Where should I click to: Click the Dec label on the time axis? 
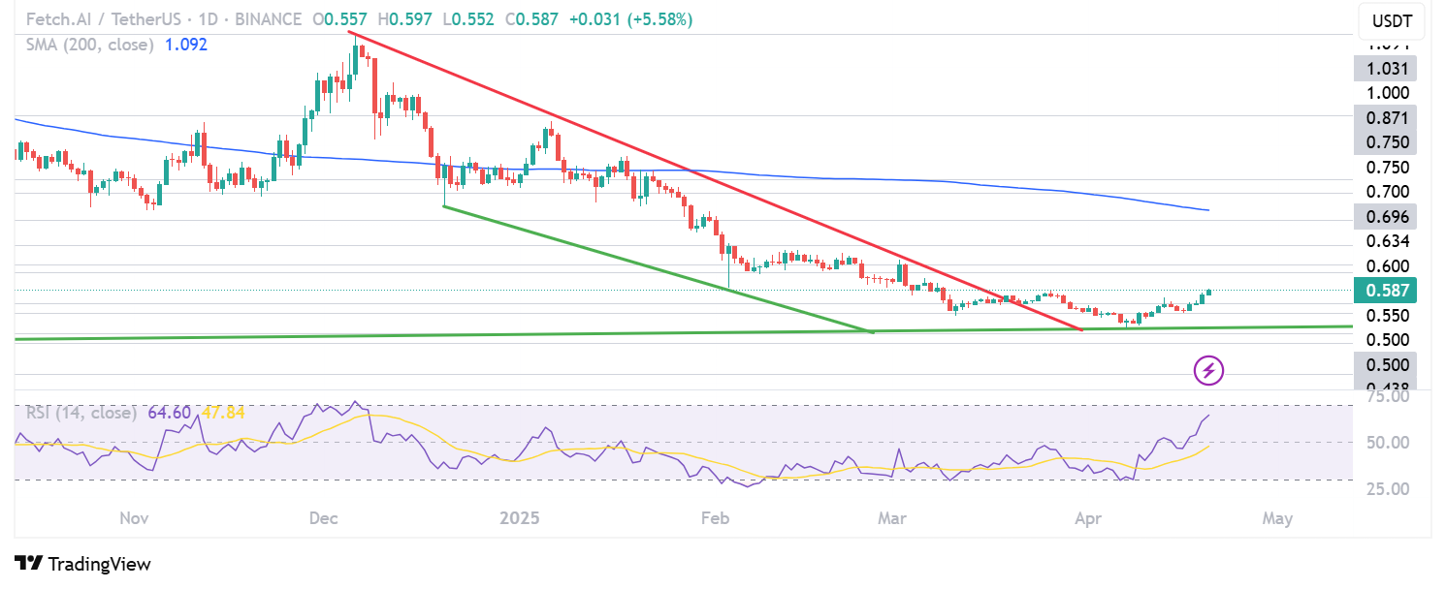click(325, 519)
